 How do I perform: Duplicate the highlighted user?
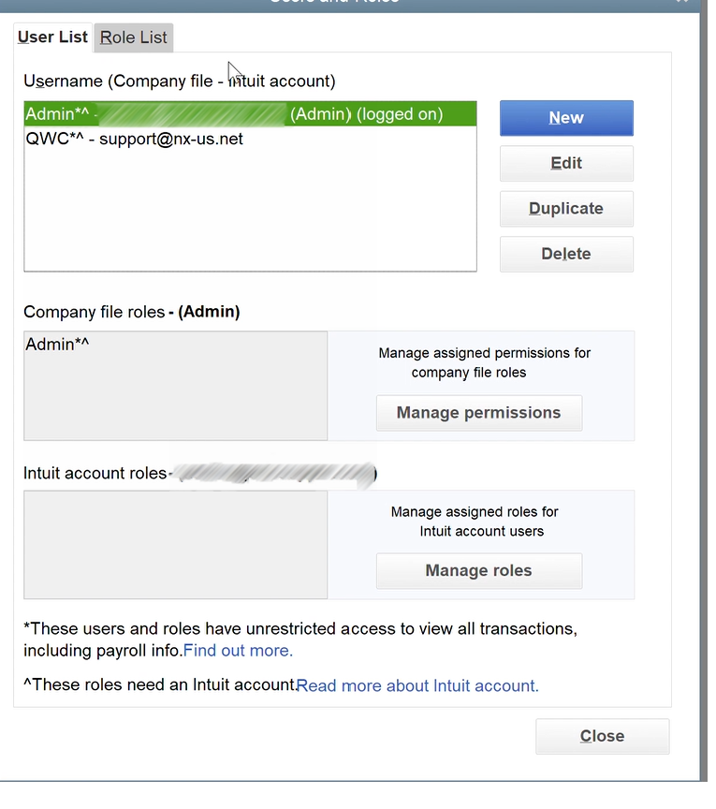(x=565, y=208)
